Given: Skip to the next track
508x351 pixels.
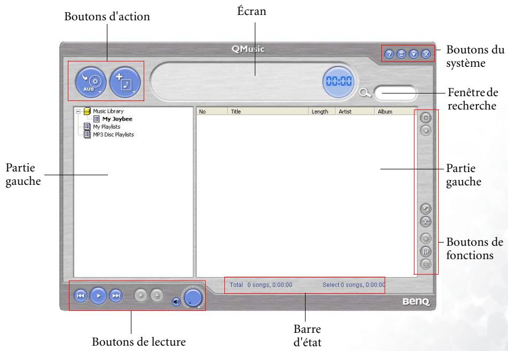Looking at the screenshot, I should point(116,295).
